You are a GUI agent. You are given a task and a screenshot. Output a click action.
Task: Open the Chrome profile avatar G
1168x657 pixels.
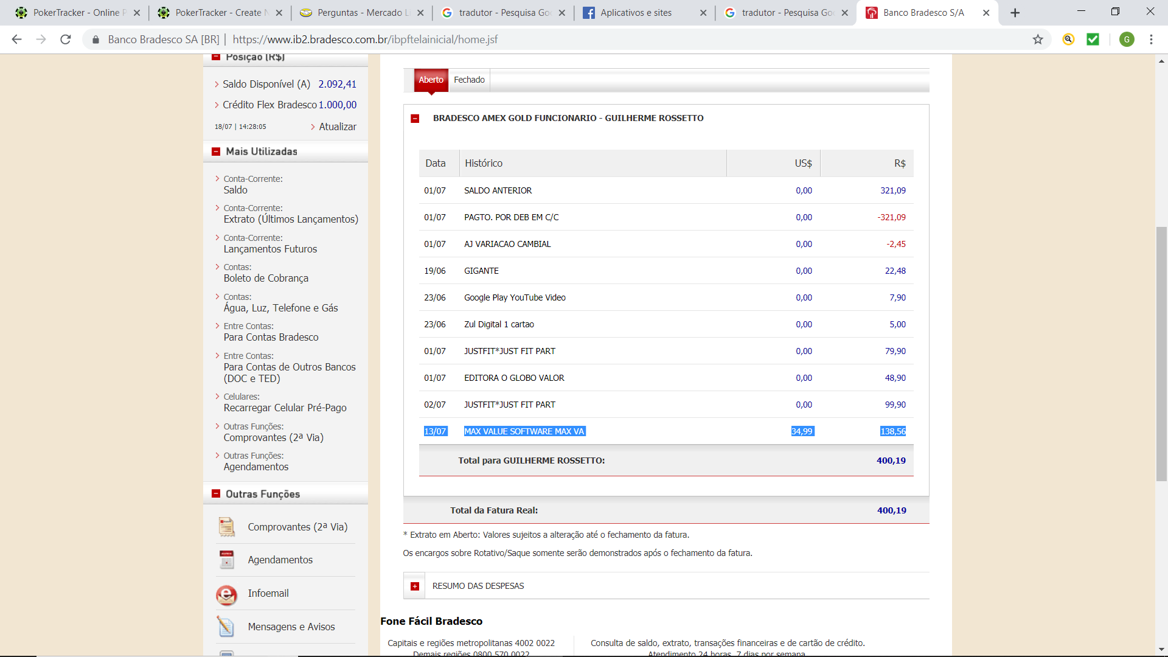(x=1127, y=40)
